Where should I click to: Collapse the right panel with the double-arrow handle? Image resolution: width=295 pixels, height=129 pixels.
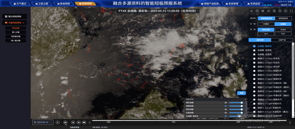(x=246, y=66)
